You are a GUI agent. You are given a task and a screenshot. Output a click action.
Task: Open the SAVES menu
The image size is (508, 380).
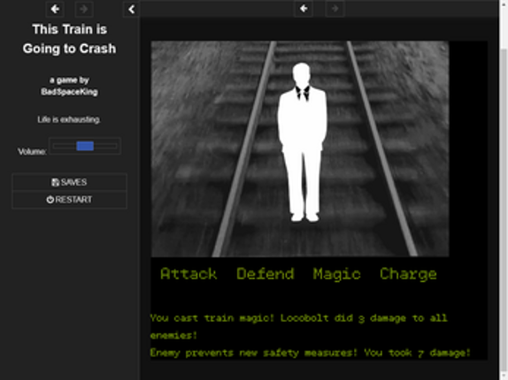tap(69, 182)
